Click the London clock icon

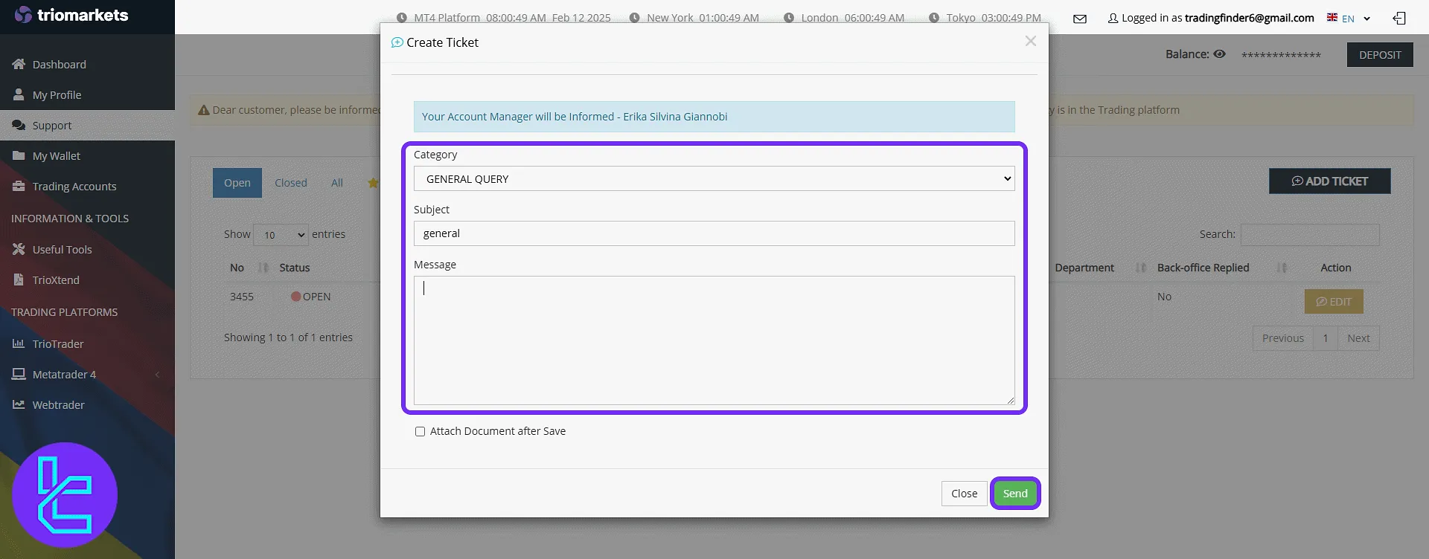[789, 18]
